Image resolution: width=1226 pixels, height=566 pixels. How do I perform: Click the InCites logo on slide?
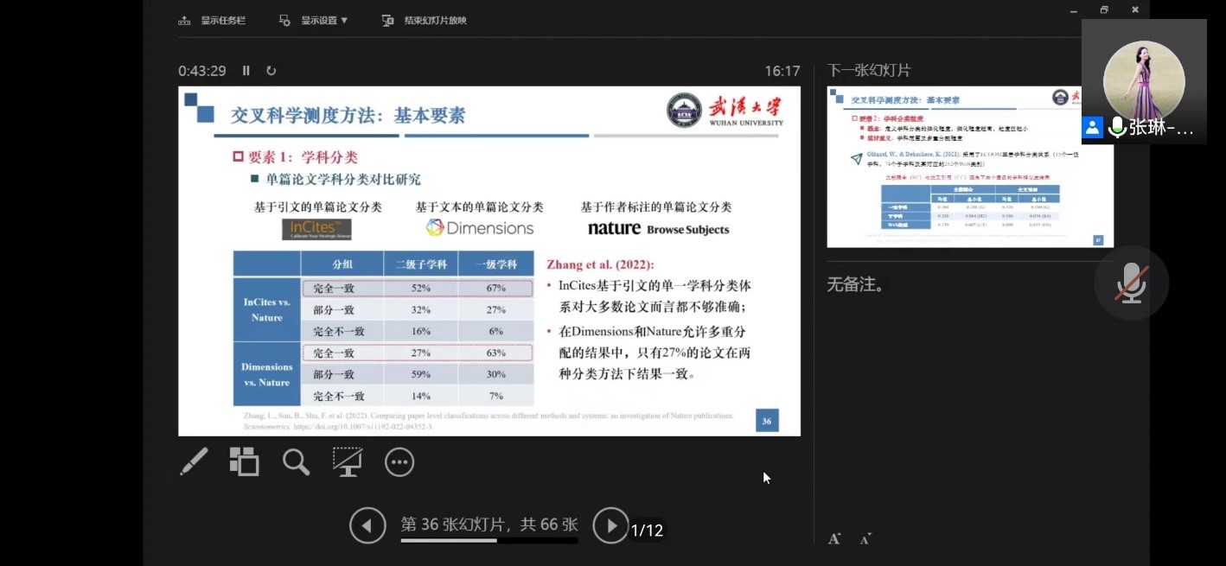pos(316,229)
